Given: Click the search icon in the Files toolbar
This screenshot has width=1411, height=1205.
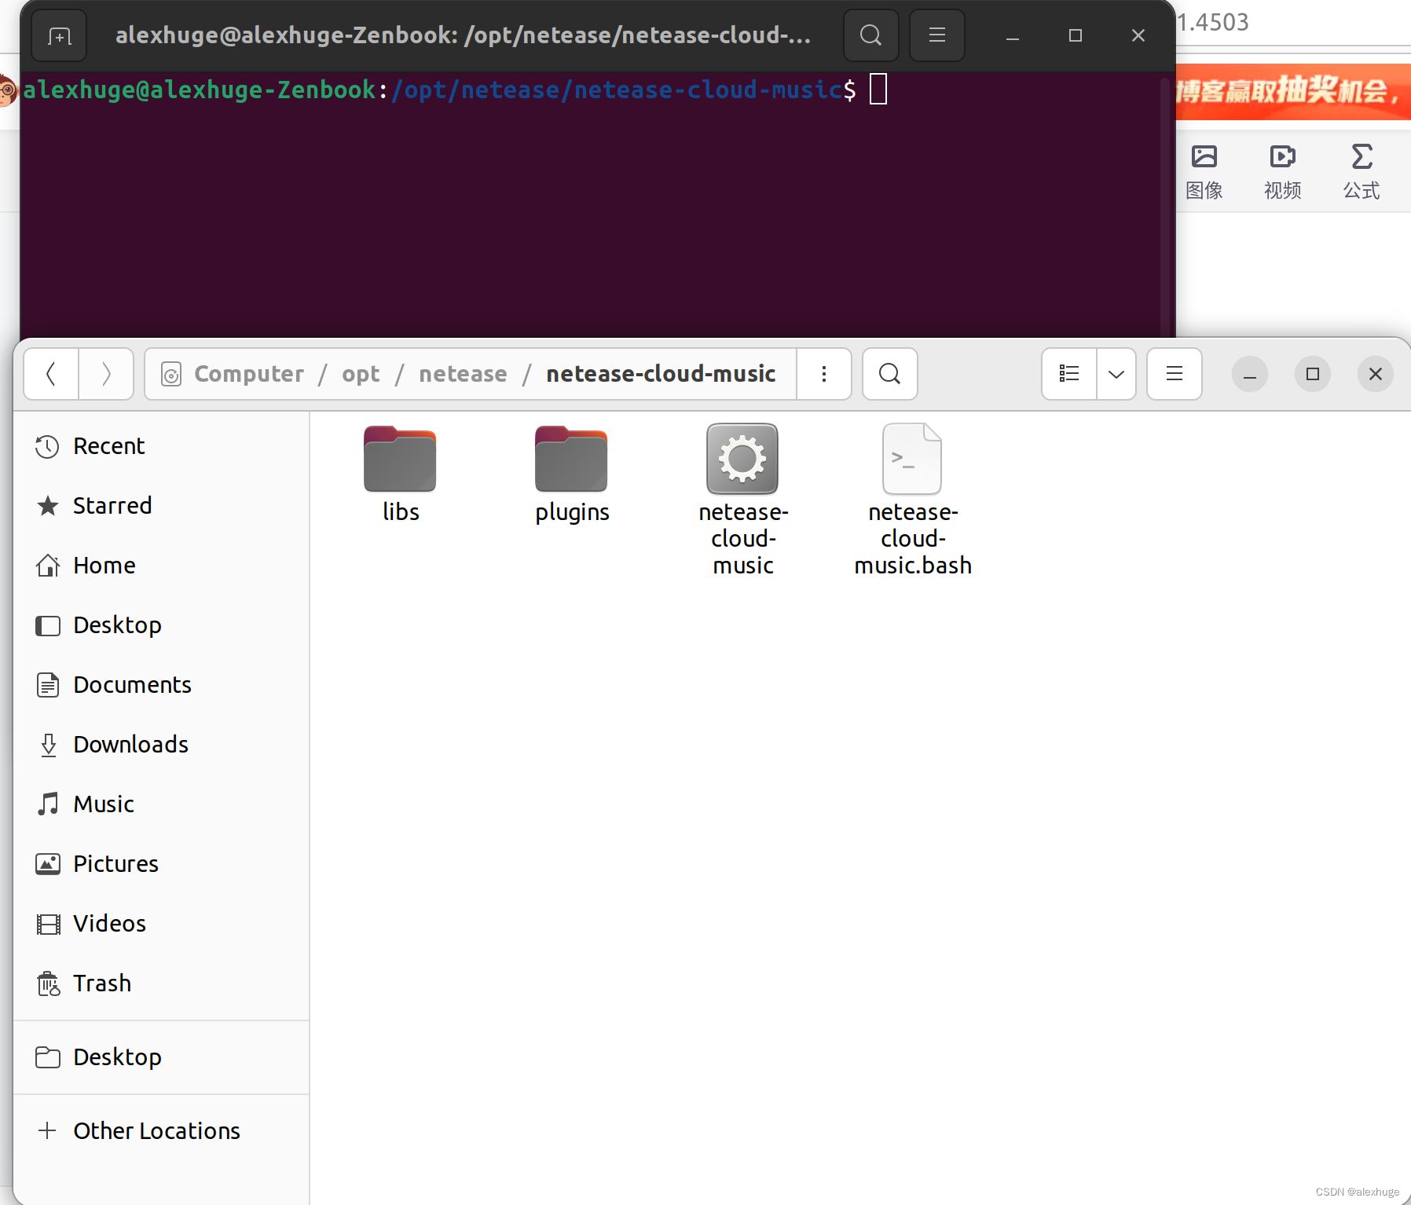Looking at the screenshot, I should coord(889,374).
